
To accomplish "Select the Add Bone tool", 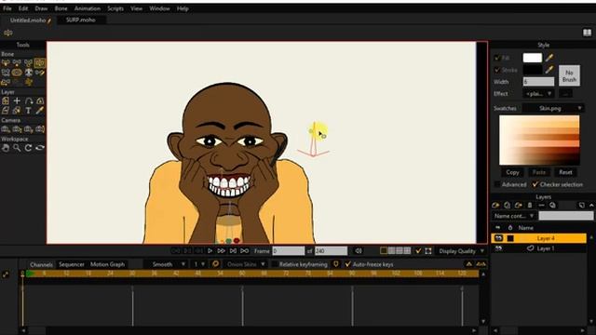I will 29,63.
